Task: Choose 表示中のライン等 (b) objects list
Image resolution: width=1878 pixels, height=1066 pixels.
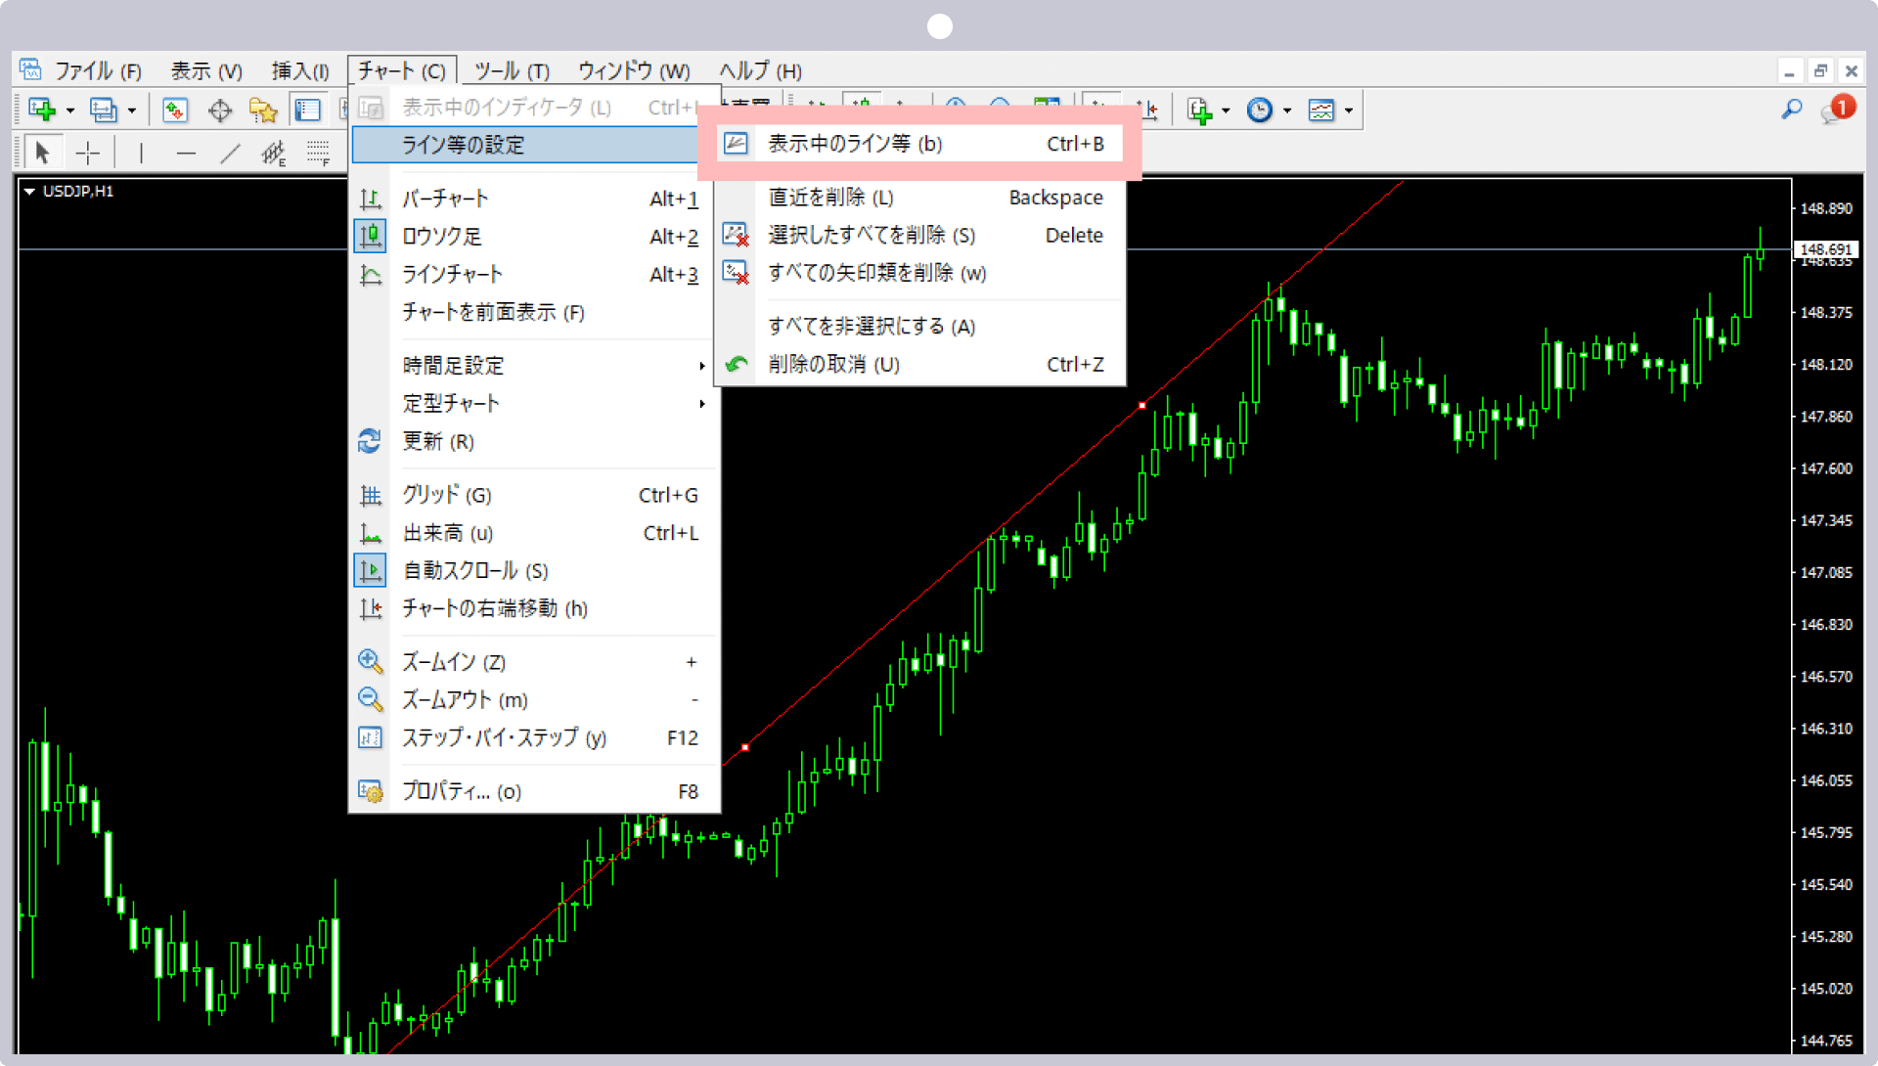Action: [919, 144]
